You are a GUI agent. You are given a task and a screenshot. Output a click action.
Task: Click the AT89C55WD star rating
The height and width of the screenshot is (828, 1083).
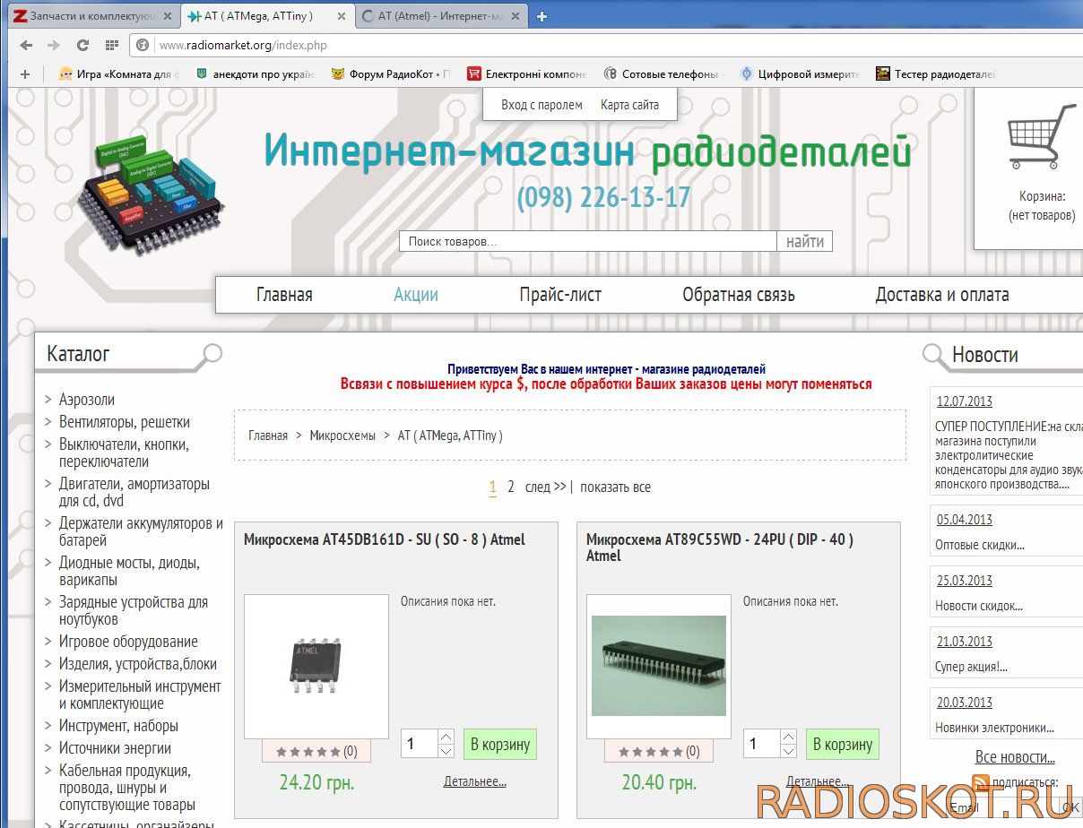tap(651, 752)
